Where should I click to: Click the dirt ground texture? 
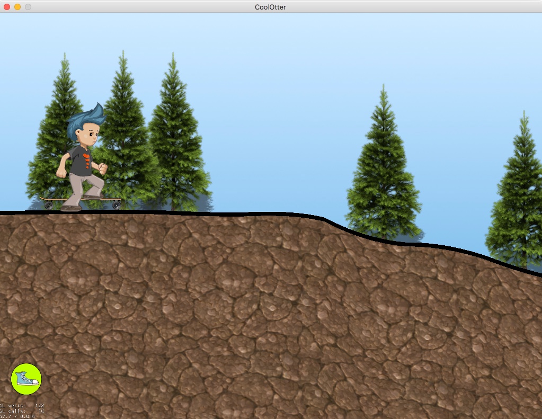(x=265, y=318)
